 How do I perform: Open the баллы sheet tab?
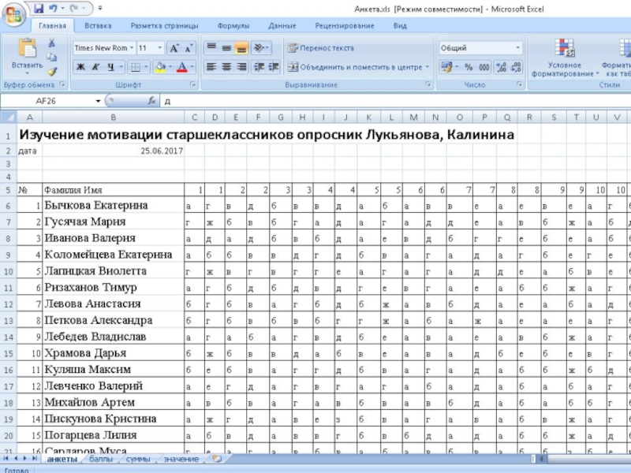tap(100, 458)
